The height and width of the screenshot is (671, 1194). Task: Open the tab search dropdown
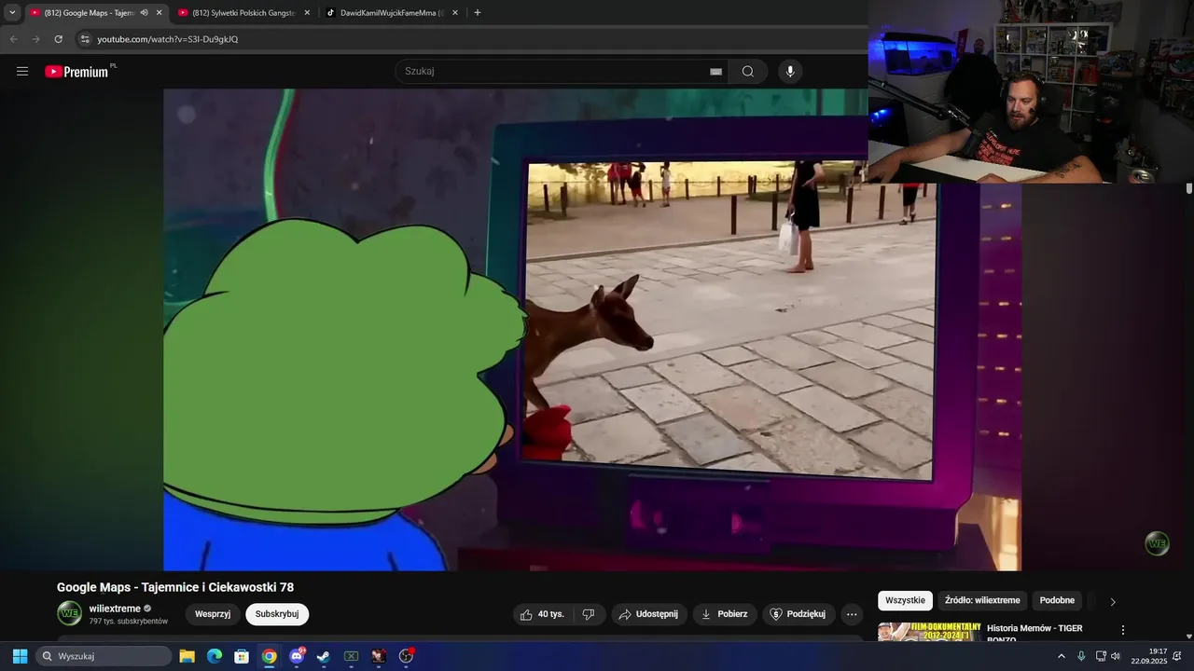coord(12,13)
